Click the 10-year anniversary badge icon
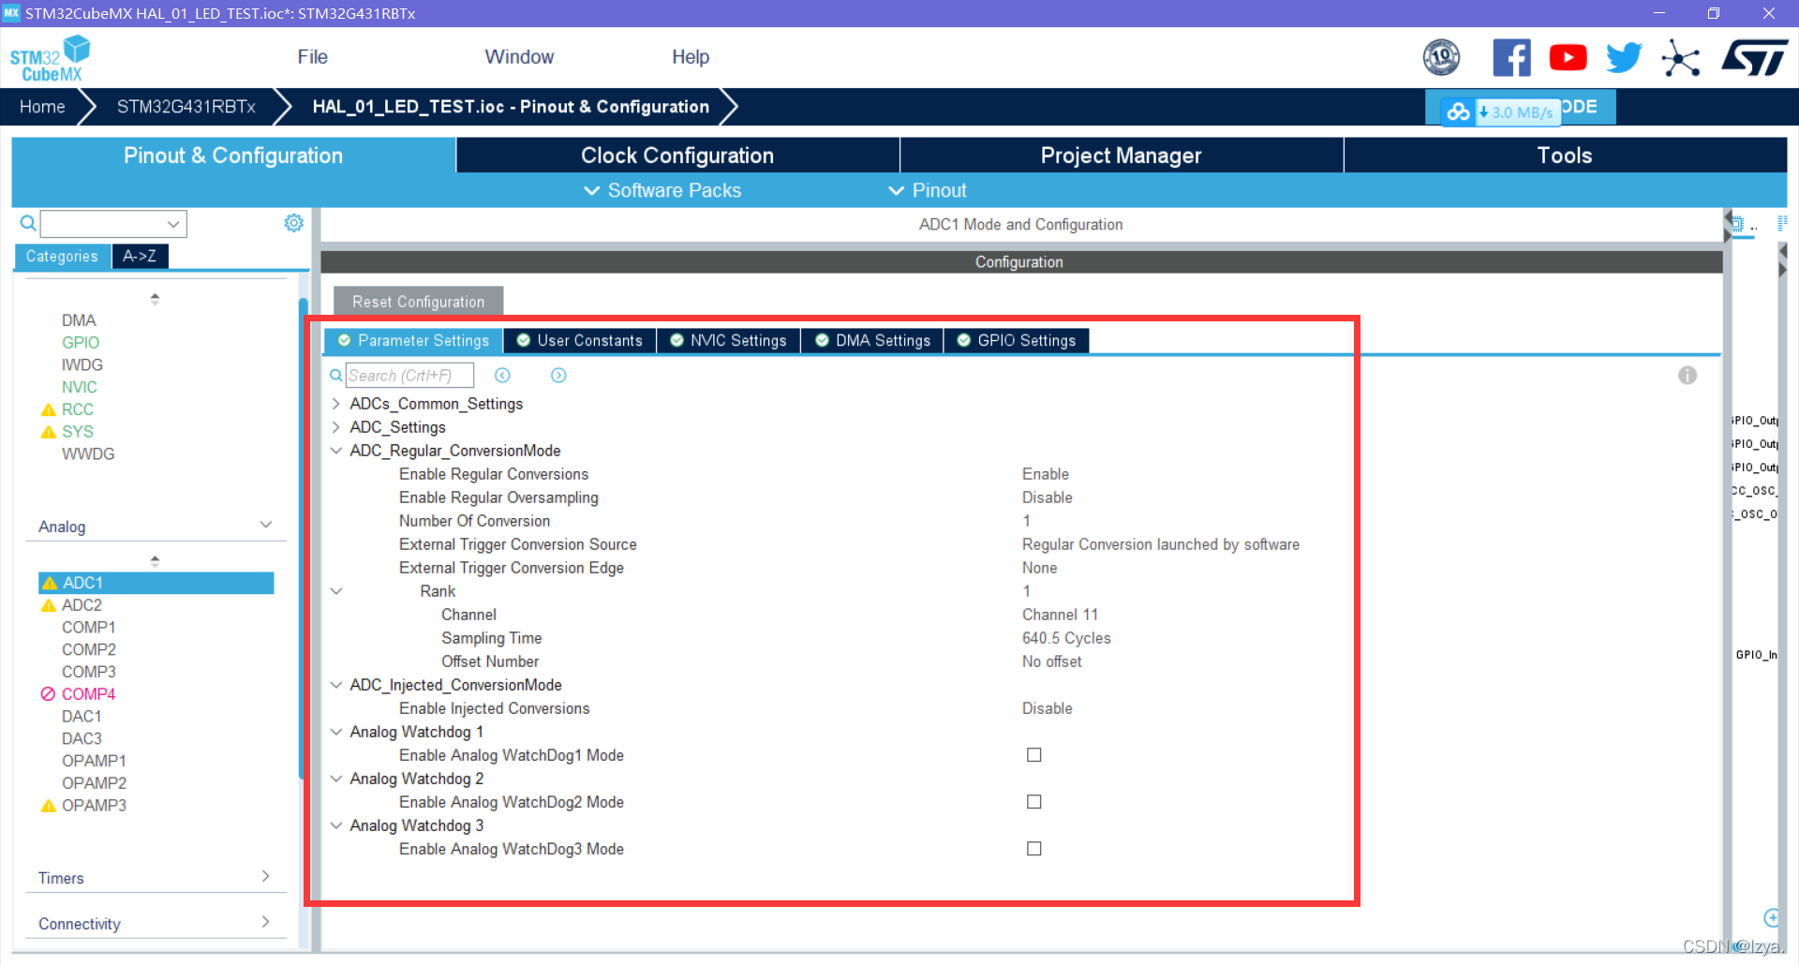Screen dimensions: 1799x965 pyautogui.click(x=1441, y=58)
